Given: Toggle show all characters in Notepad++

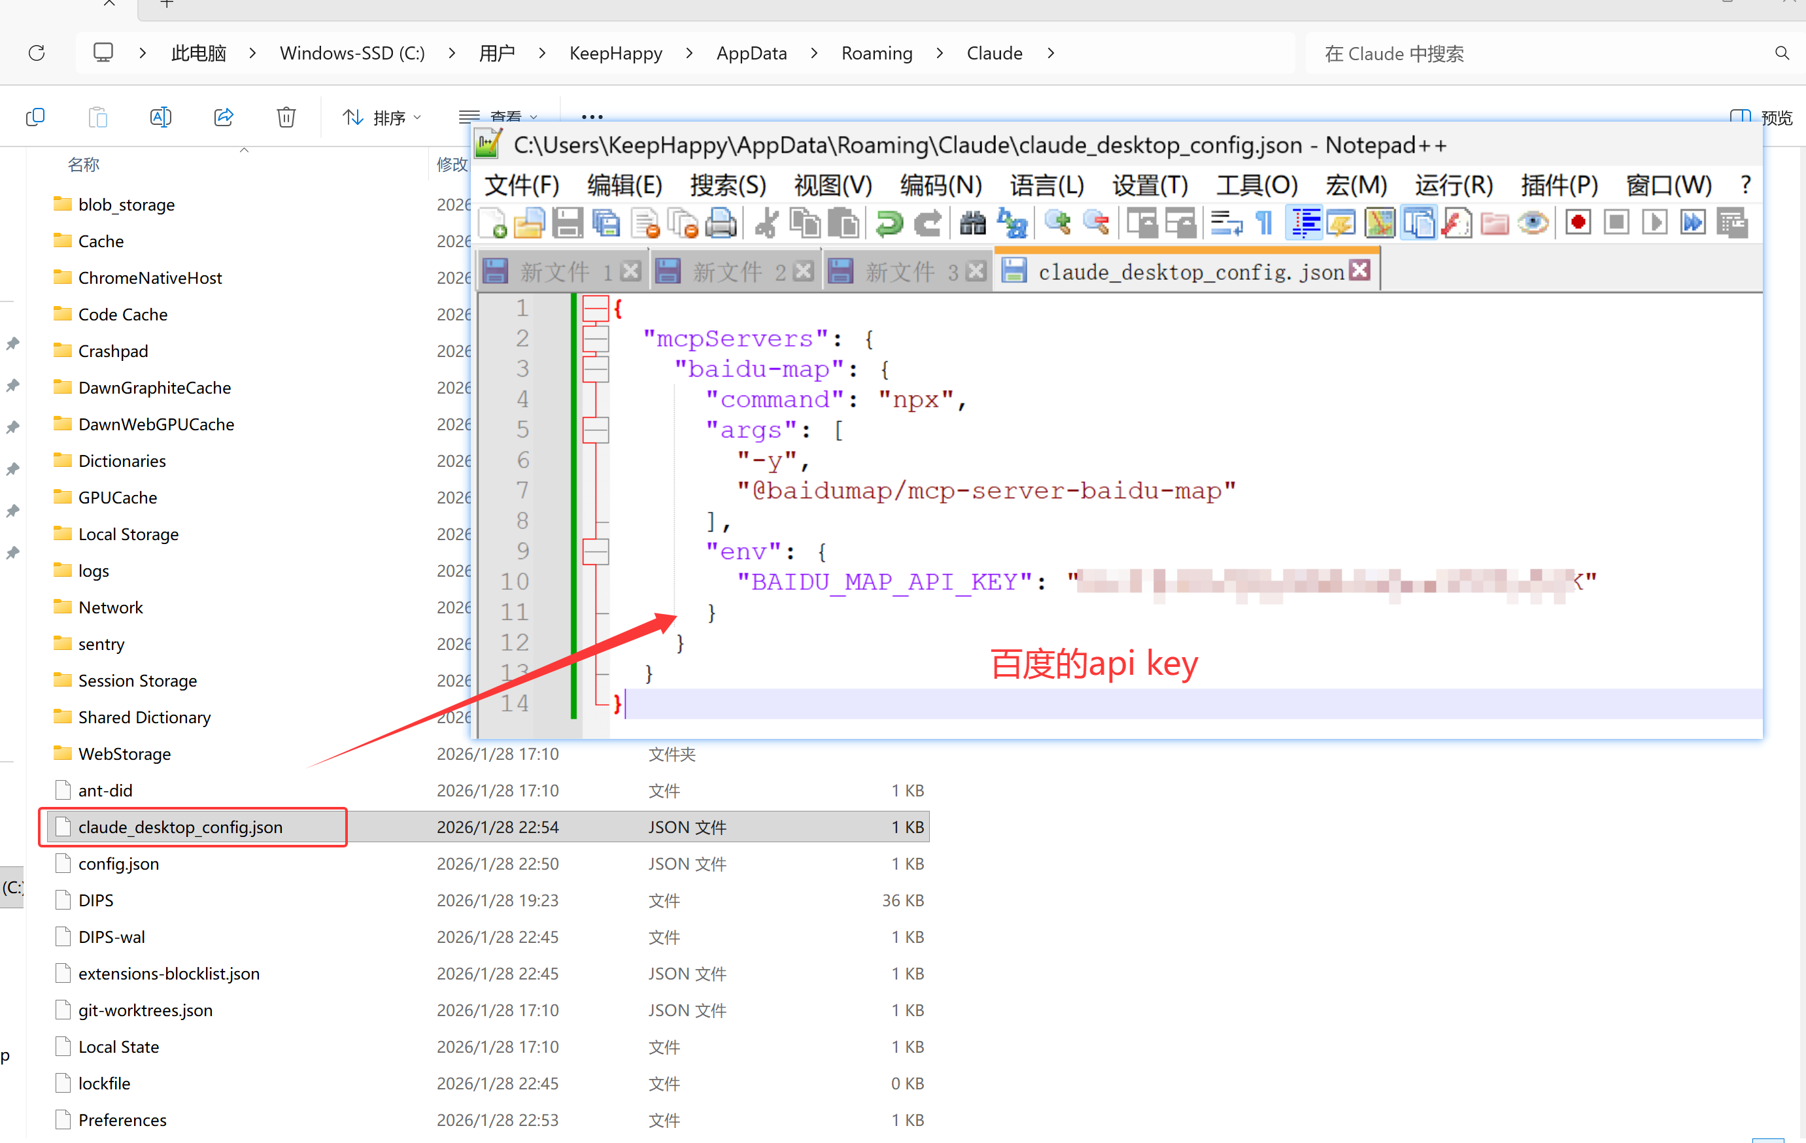Looking at the screenshot, I should pos(1263,222).
